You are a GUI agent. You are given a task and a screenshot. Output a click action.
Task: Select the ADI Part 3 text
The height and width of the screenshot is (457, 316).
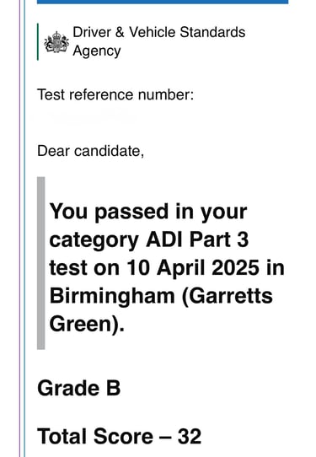[197, 239]
